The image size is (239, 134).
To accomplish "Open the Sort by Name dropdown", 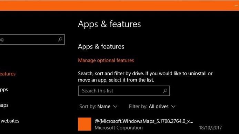I will point(98,107).
